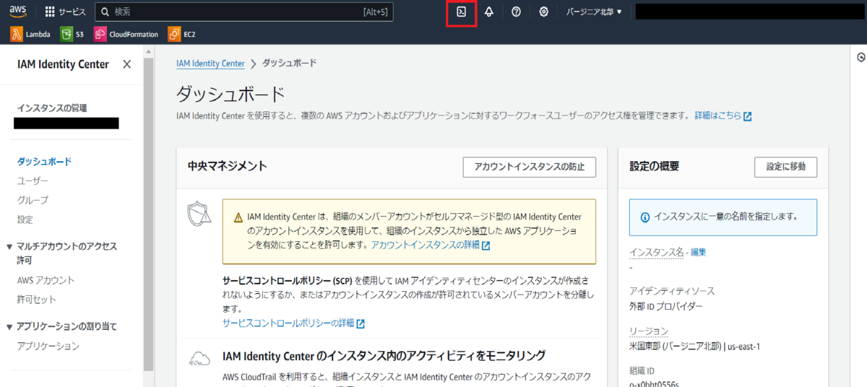Open the help question mark icon
The height and width of the screenshot is (387, 867).
pos(516,12)
